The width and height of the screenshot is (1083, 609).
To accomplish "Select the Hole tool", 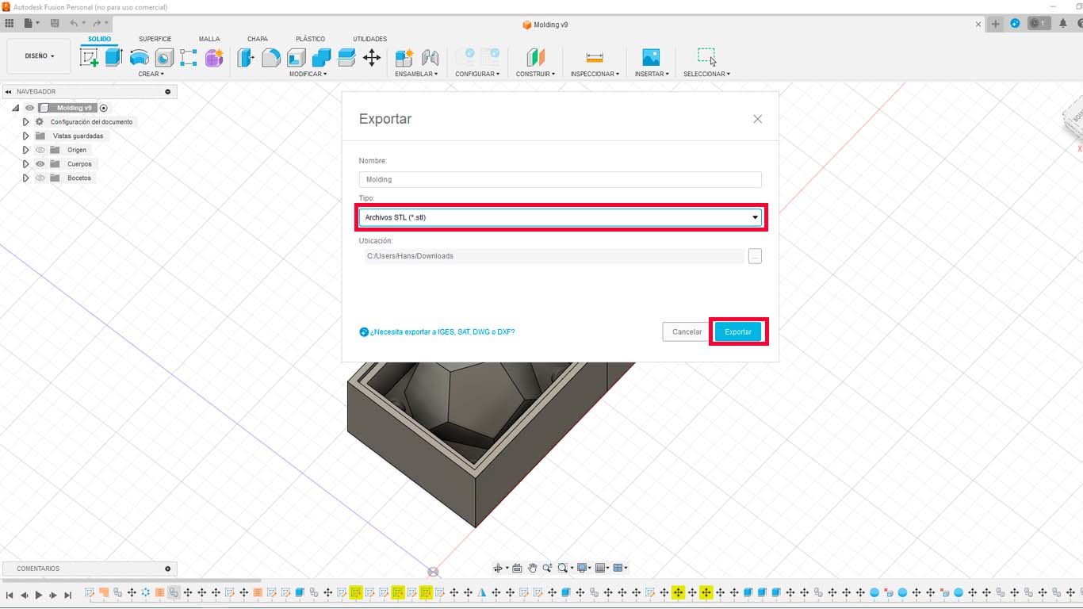I will pyautogui.click(x=164, y=58).
